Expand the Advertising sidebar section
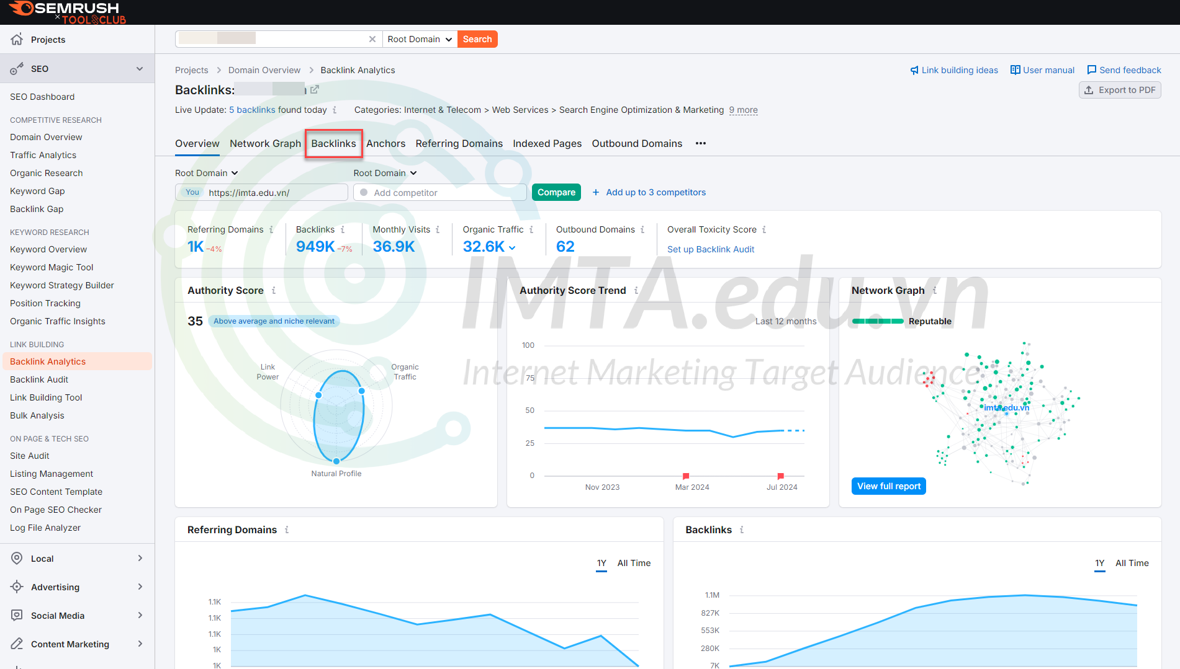 140,587
